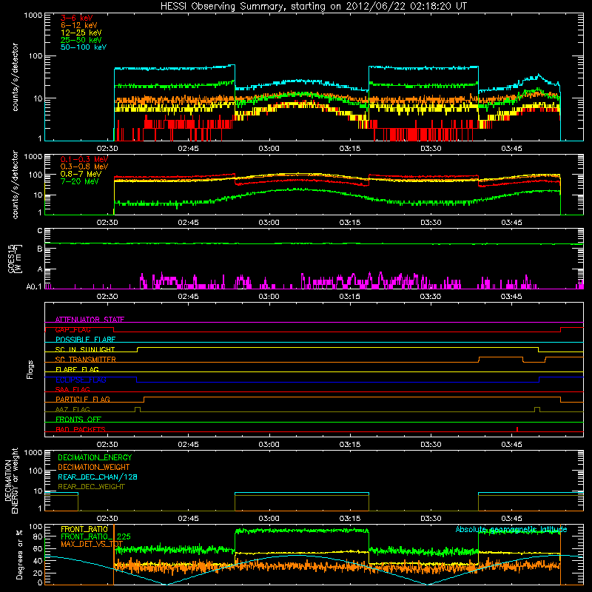Select the Absolute geomagnetic latitude label
This screenshot has width=592, height=592.
click(511, 529)
